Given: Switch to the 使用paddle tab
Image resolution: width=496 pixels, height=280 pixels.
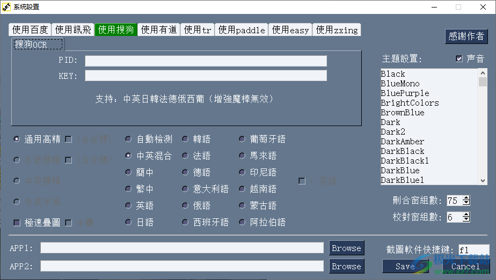Looking at the screenshot, I should [x=242, y=30].
